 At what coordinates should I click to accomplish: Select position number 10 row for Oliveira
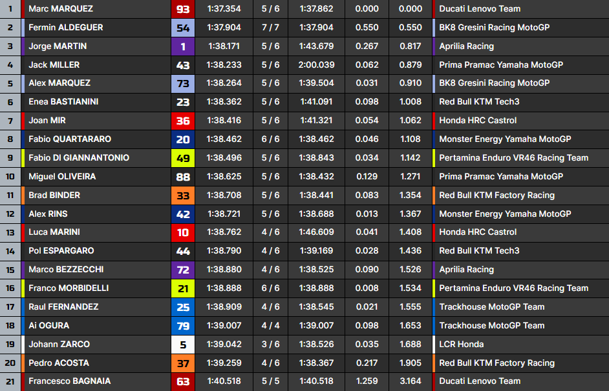click(x=10, y=177)
